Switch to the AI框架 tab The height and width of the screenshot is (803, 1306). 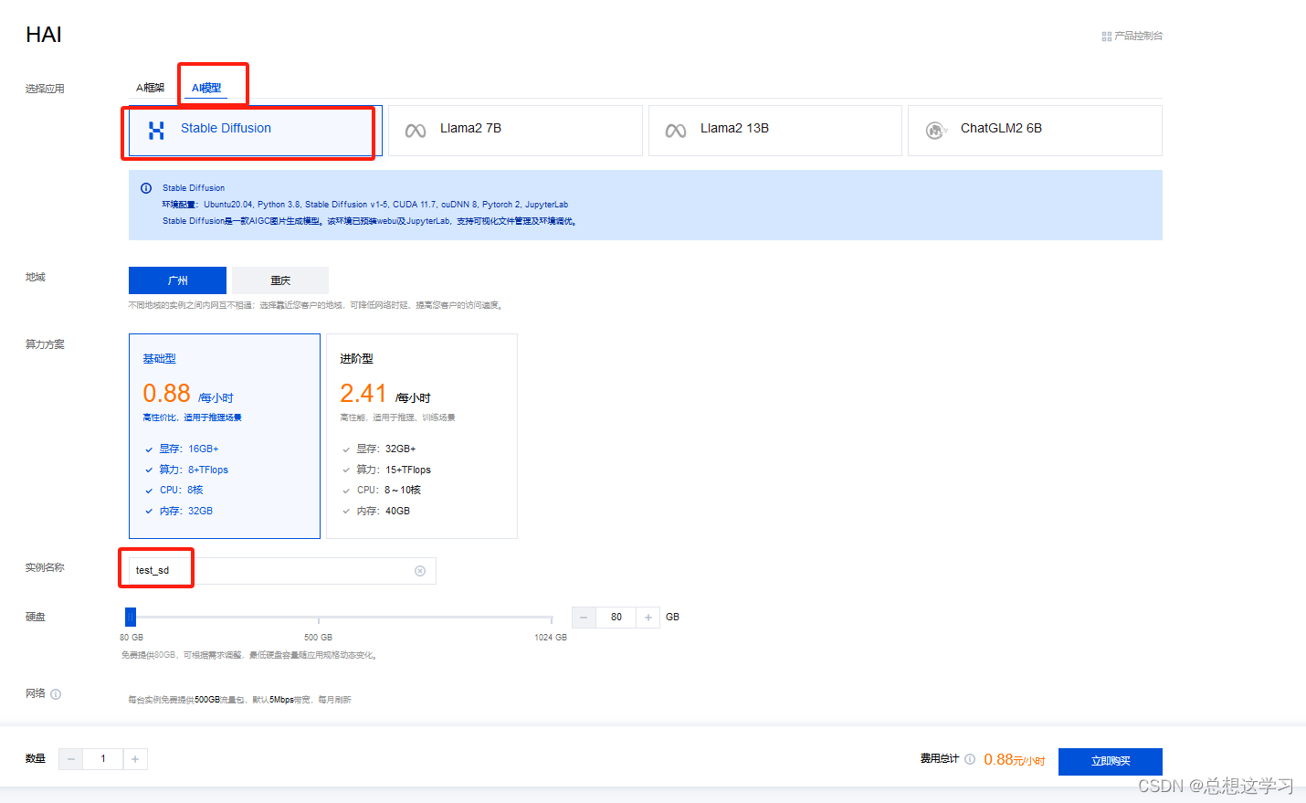pyautogui.click(x=150, y=88)
